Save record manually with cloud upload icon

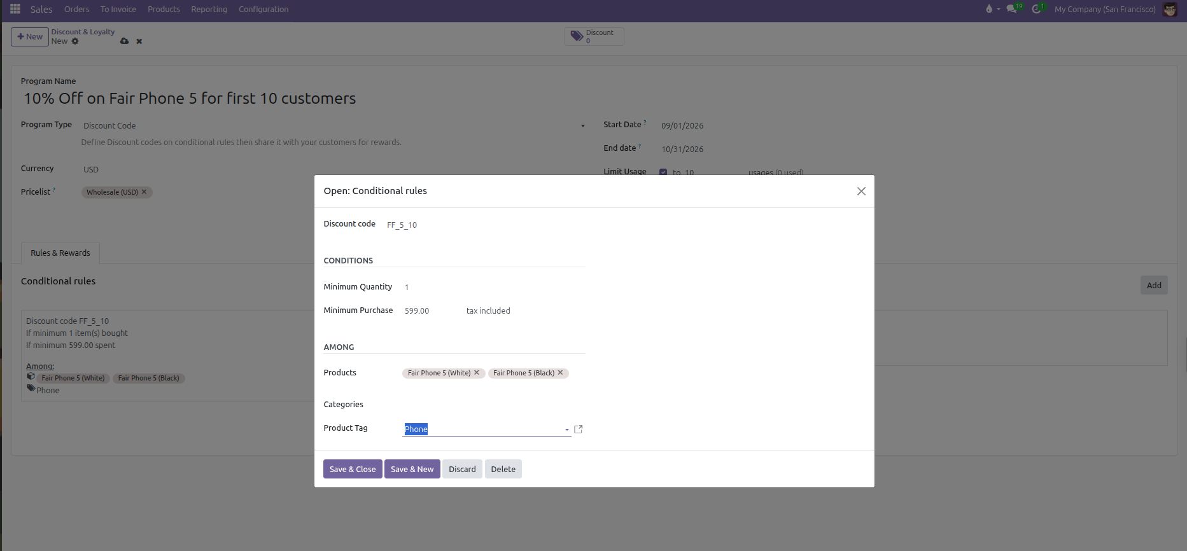125,41
